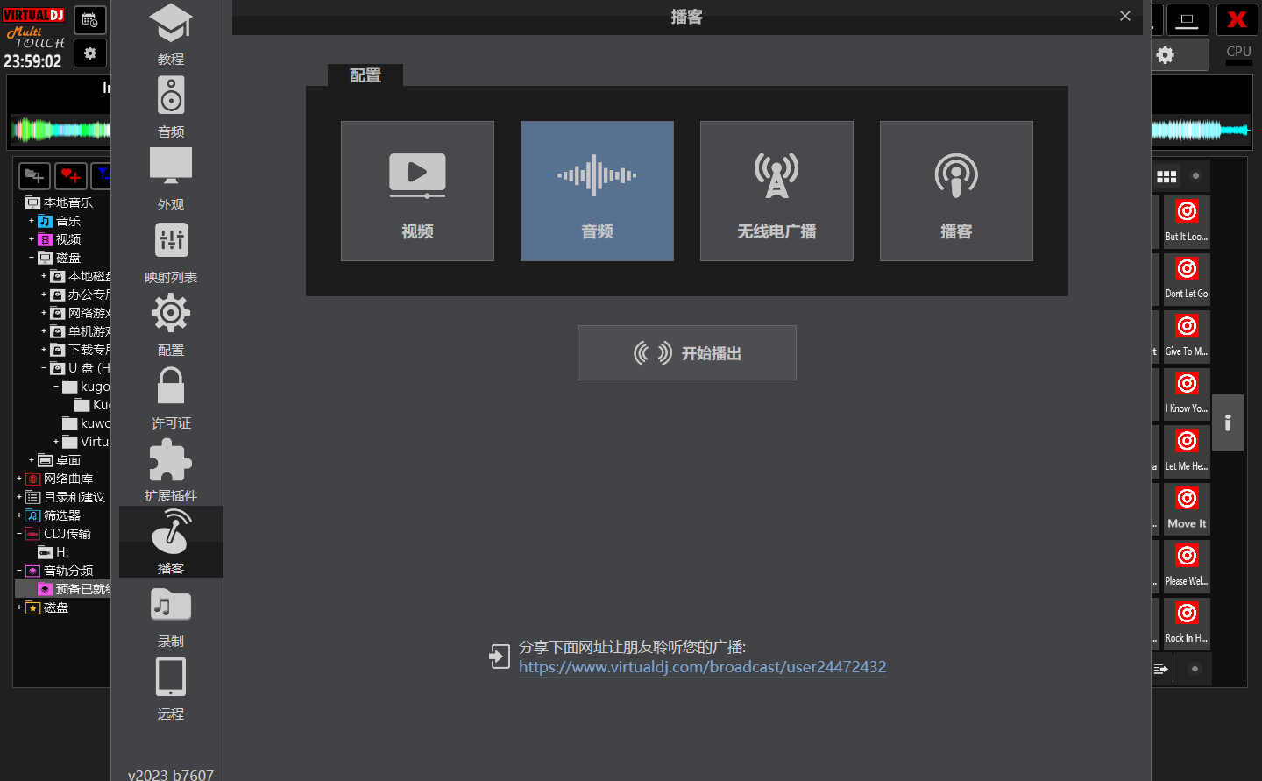Open the virtualdj.com broadcast URL link

click(702, 667)
